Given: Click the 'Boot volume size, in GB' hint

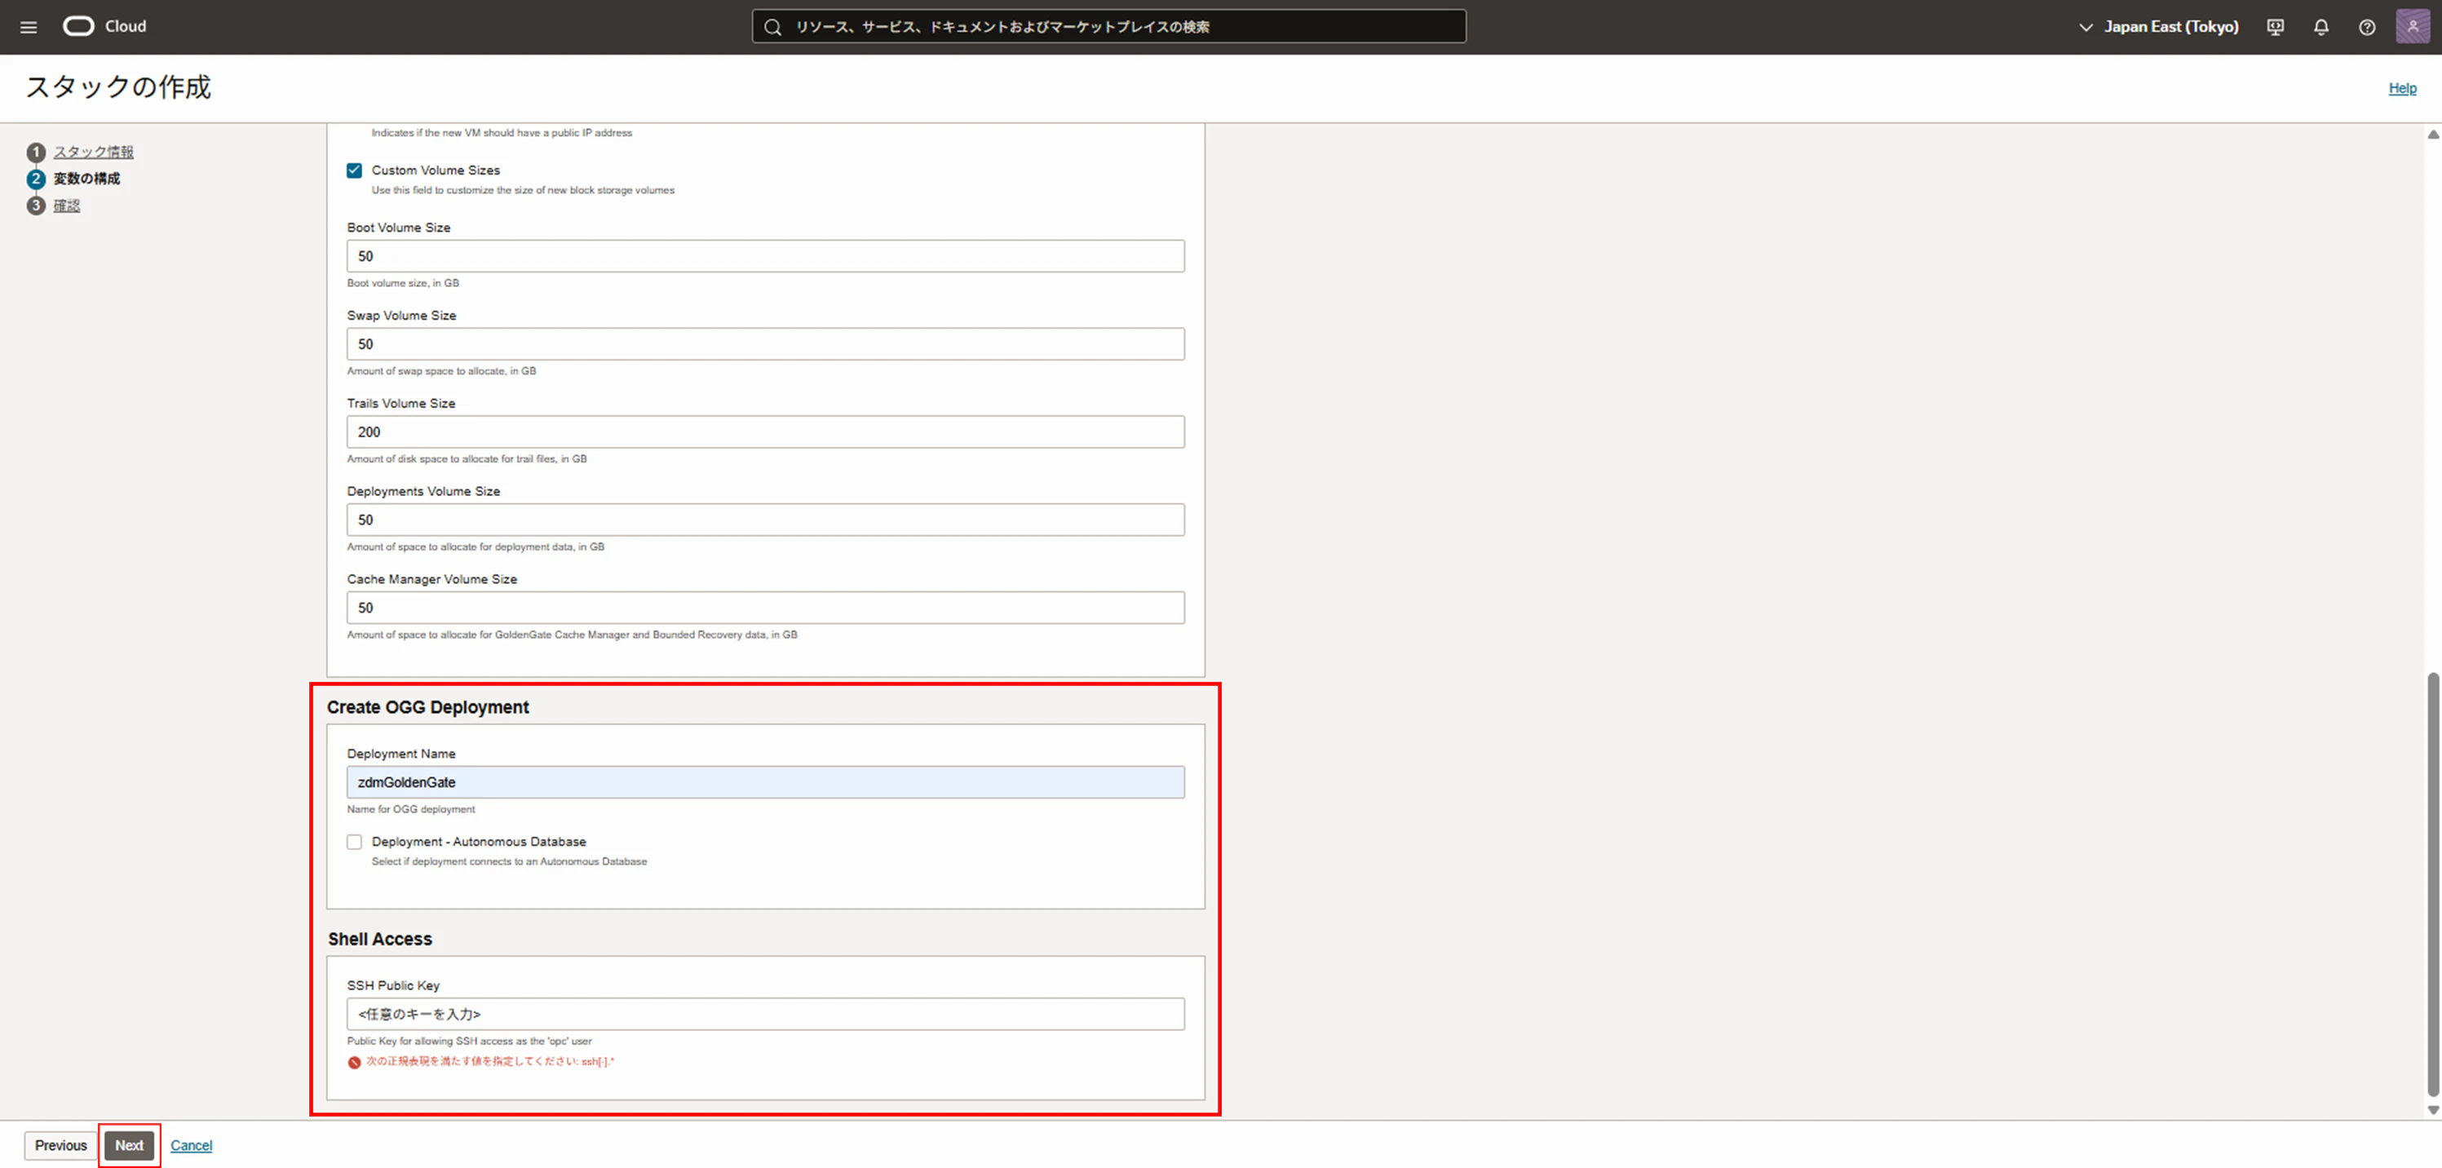Looking at the screenshot, I should pyautogui.click(x=403, y=284).
